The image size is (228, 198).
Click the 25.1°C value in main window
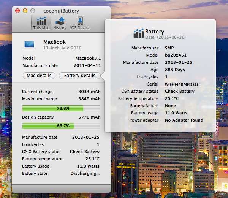click(x=92, y=159)
